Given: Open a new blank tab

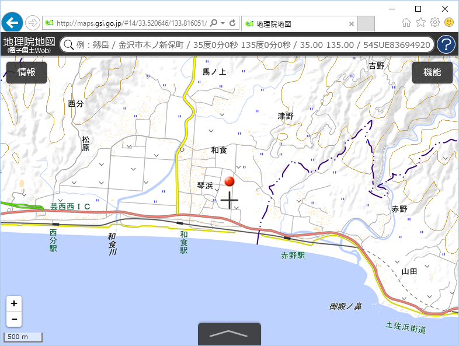Looking at the screenshot, I should (x=366, y=24).
